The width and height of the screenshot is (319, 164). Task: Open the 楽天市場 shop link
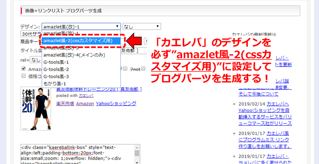coord(65,104)
